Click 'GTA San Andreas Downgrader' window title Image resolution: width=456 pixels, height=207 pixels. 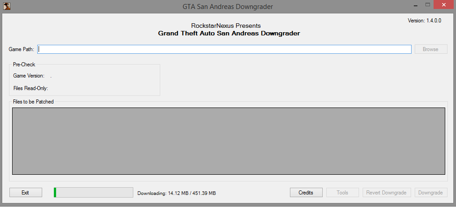pyautogui.click(x=228, y=6)
